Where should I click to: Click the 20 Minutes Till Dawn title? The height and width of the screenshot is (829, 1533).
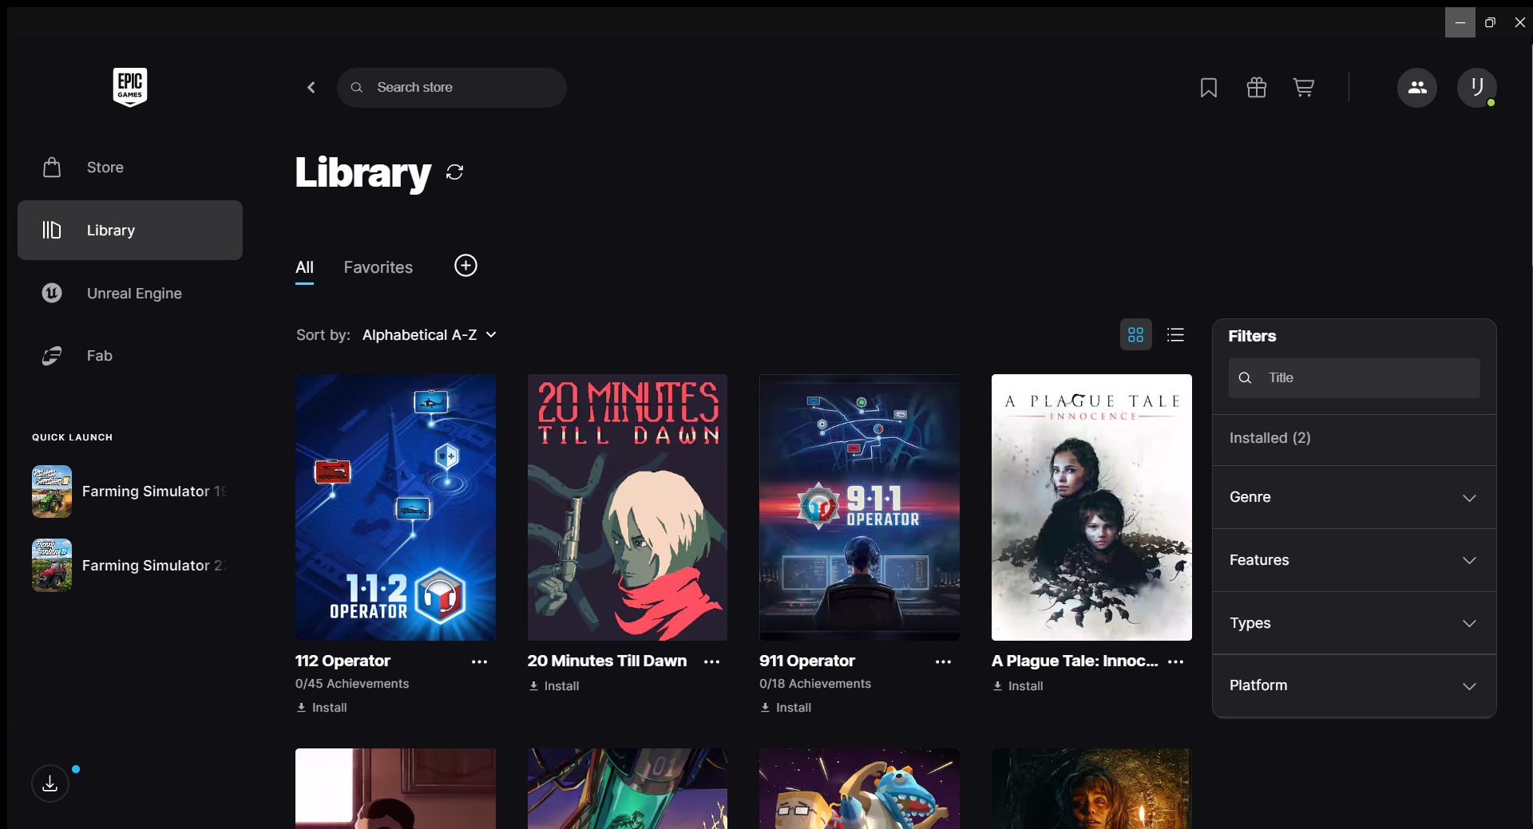click(x=607, y=661)
